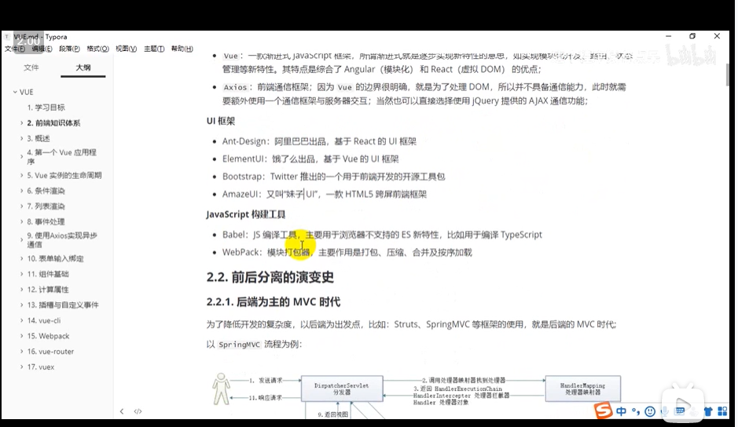
Task: Click heading 2.2. 前后分离的演变史
Action: (x=270, y=277)
